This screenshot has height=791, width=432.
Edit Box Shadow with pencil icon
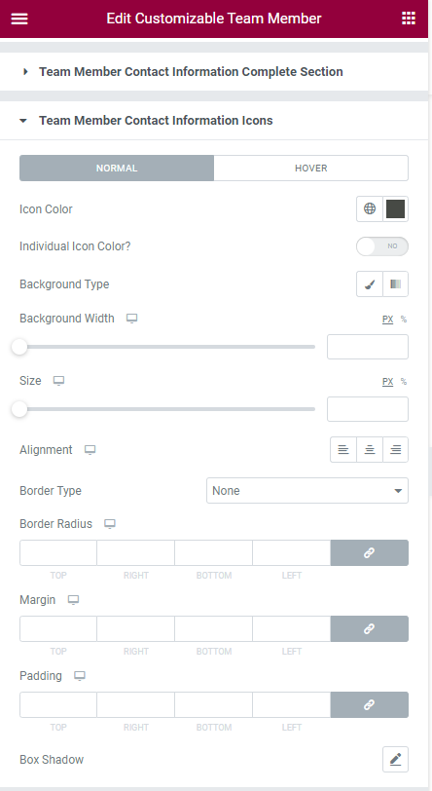tap(395, 759)
